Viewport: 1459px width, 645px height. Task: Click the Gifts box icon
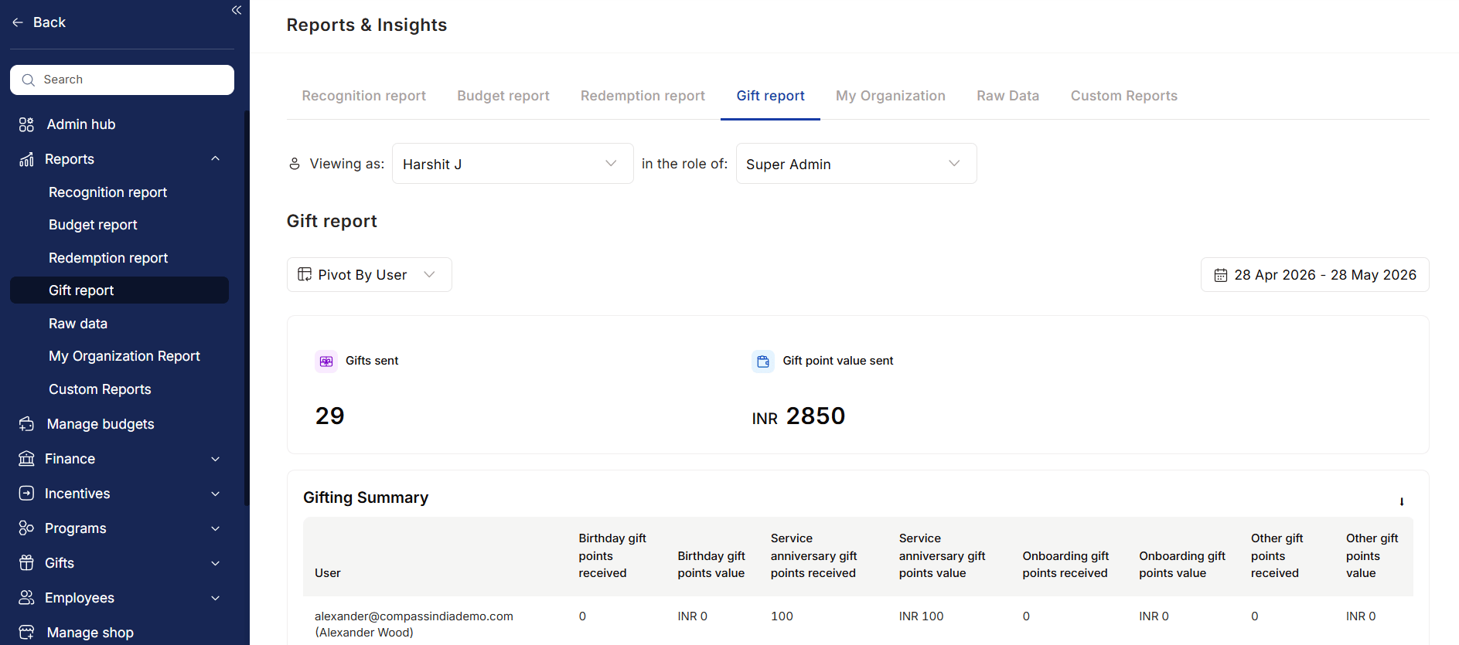coord(26,563)
